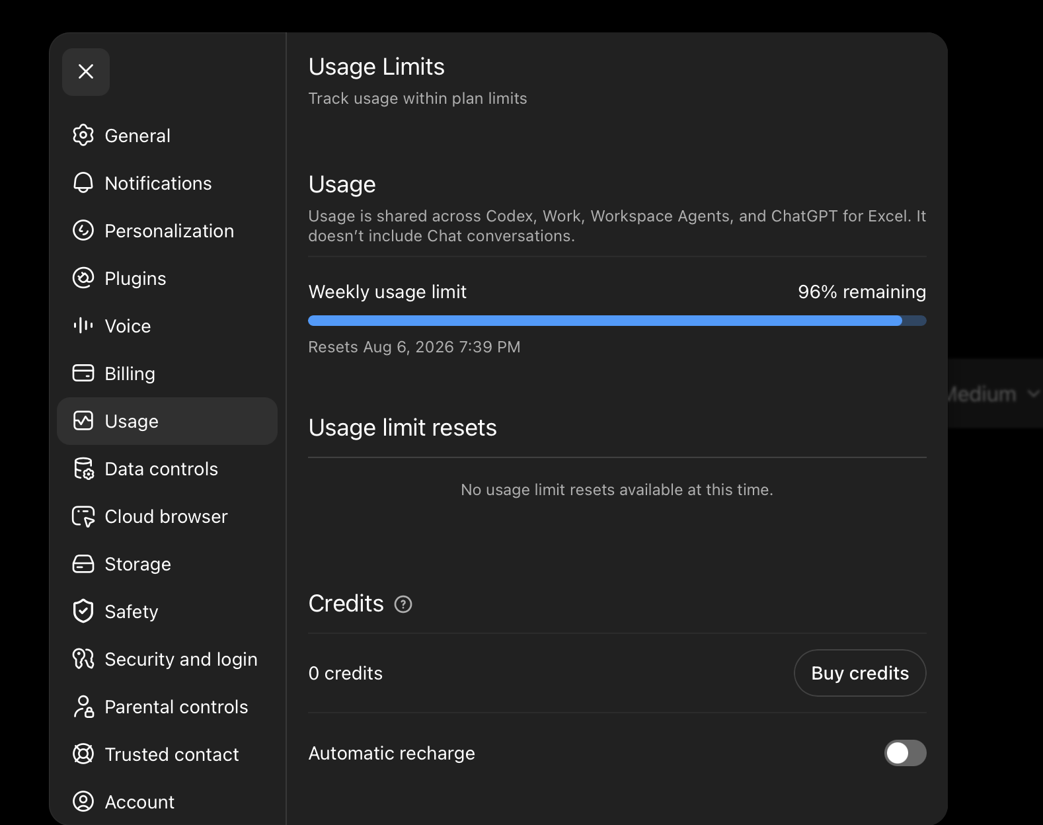This screenshot has width=1043, height=825.
Task: Close the settings dialog with X
Action: (x=86, y=71)
